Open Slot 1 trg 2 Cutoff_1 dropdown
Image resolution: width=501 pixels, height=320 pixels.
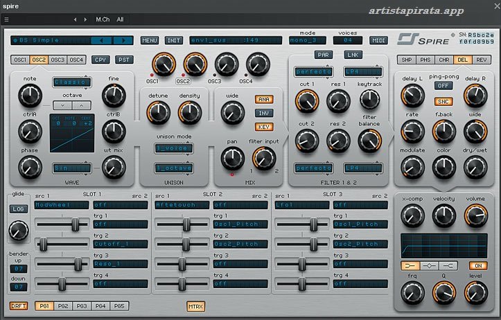(121, 245)
